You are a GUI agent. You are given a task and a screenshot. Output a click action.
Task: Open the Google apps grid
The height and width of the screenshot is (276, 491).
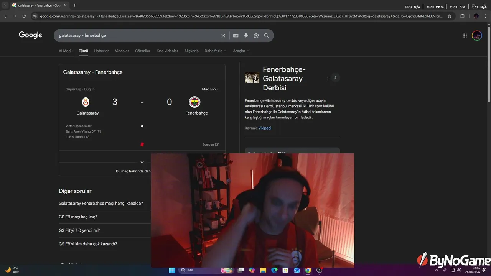(465, 36)
